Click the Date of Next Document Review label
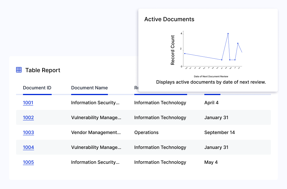Viewport: 287px width, 189px height. (x=211, y=76)
